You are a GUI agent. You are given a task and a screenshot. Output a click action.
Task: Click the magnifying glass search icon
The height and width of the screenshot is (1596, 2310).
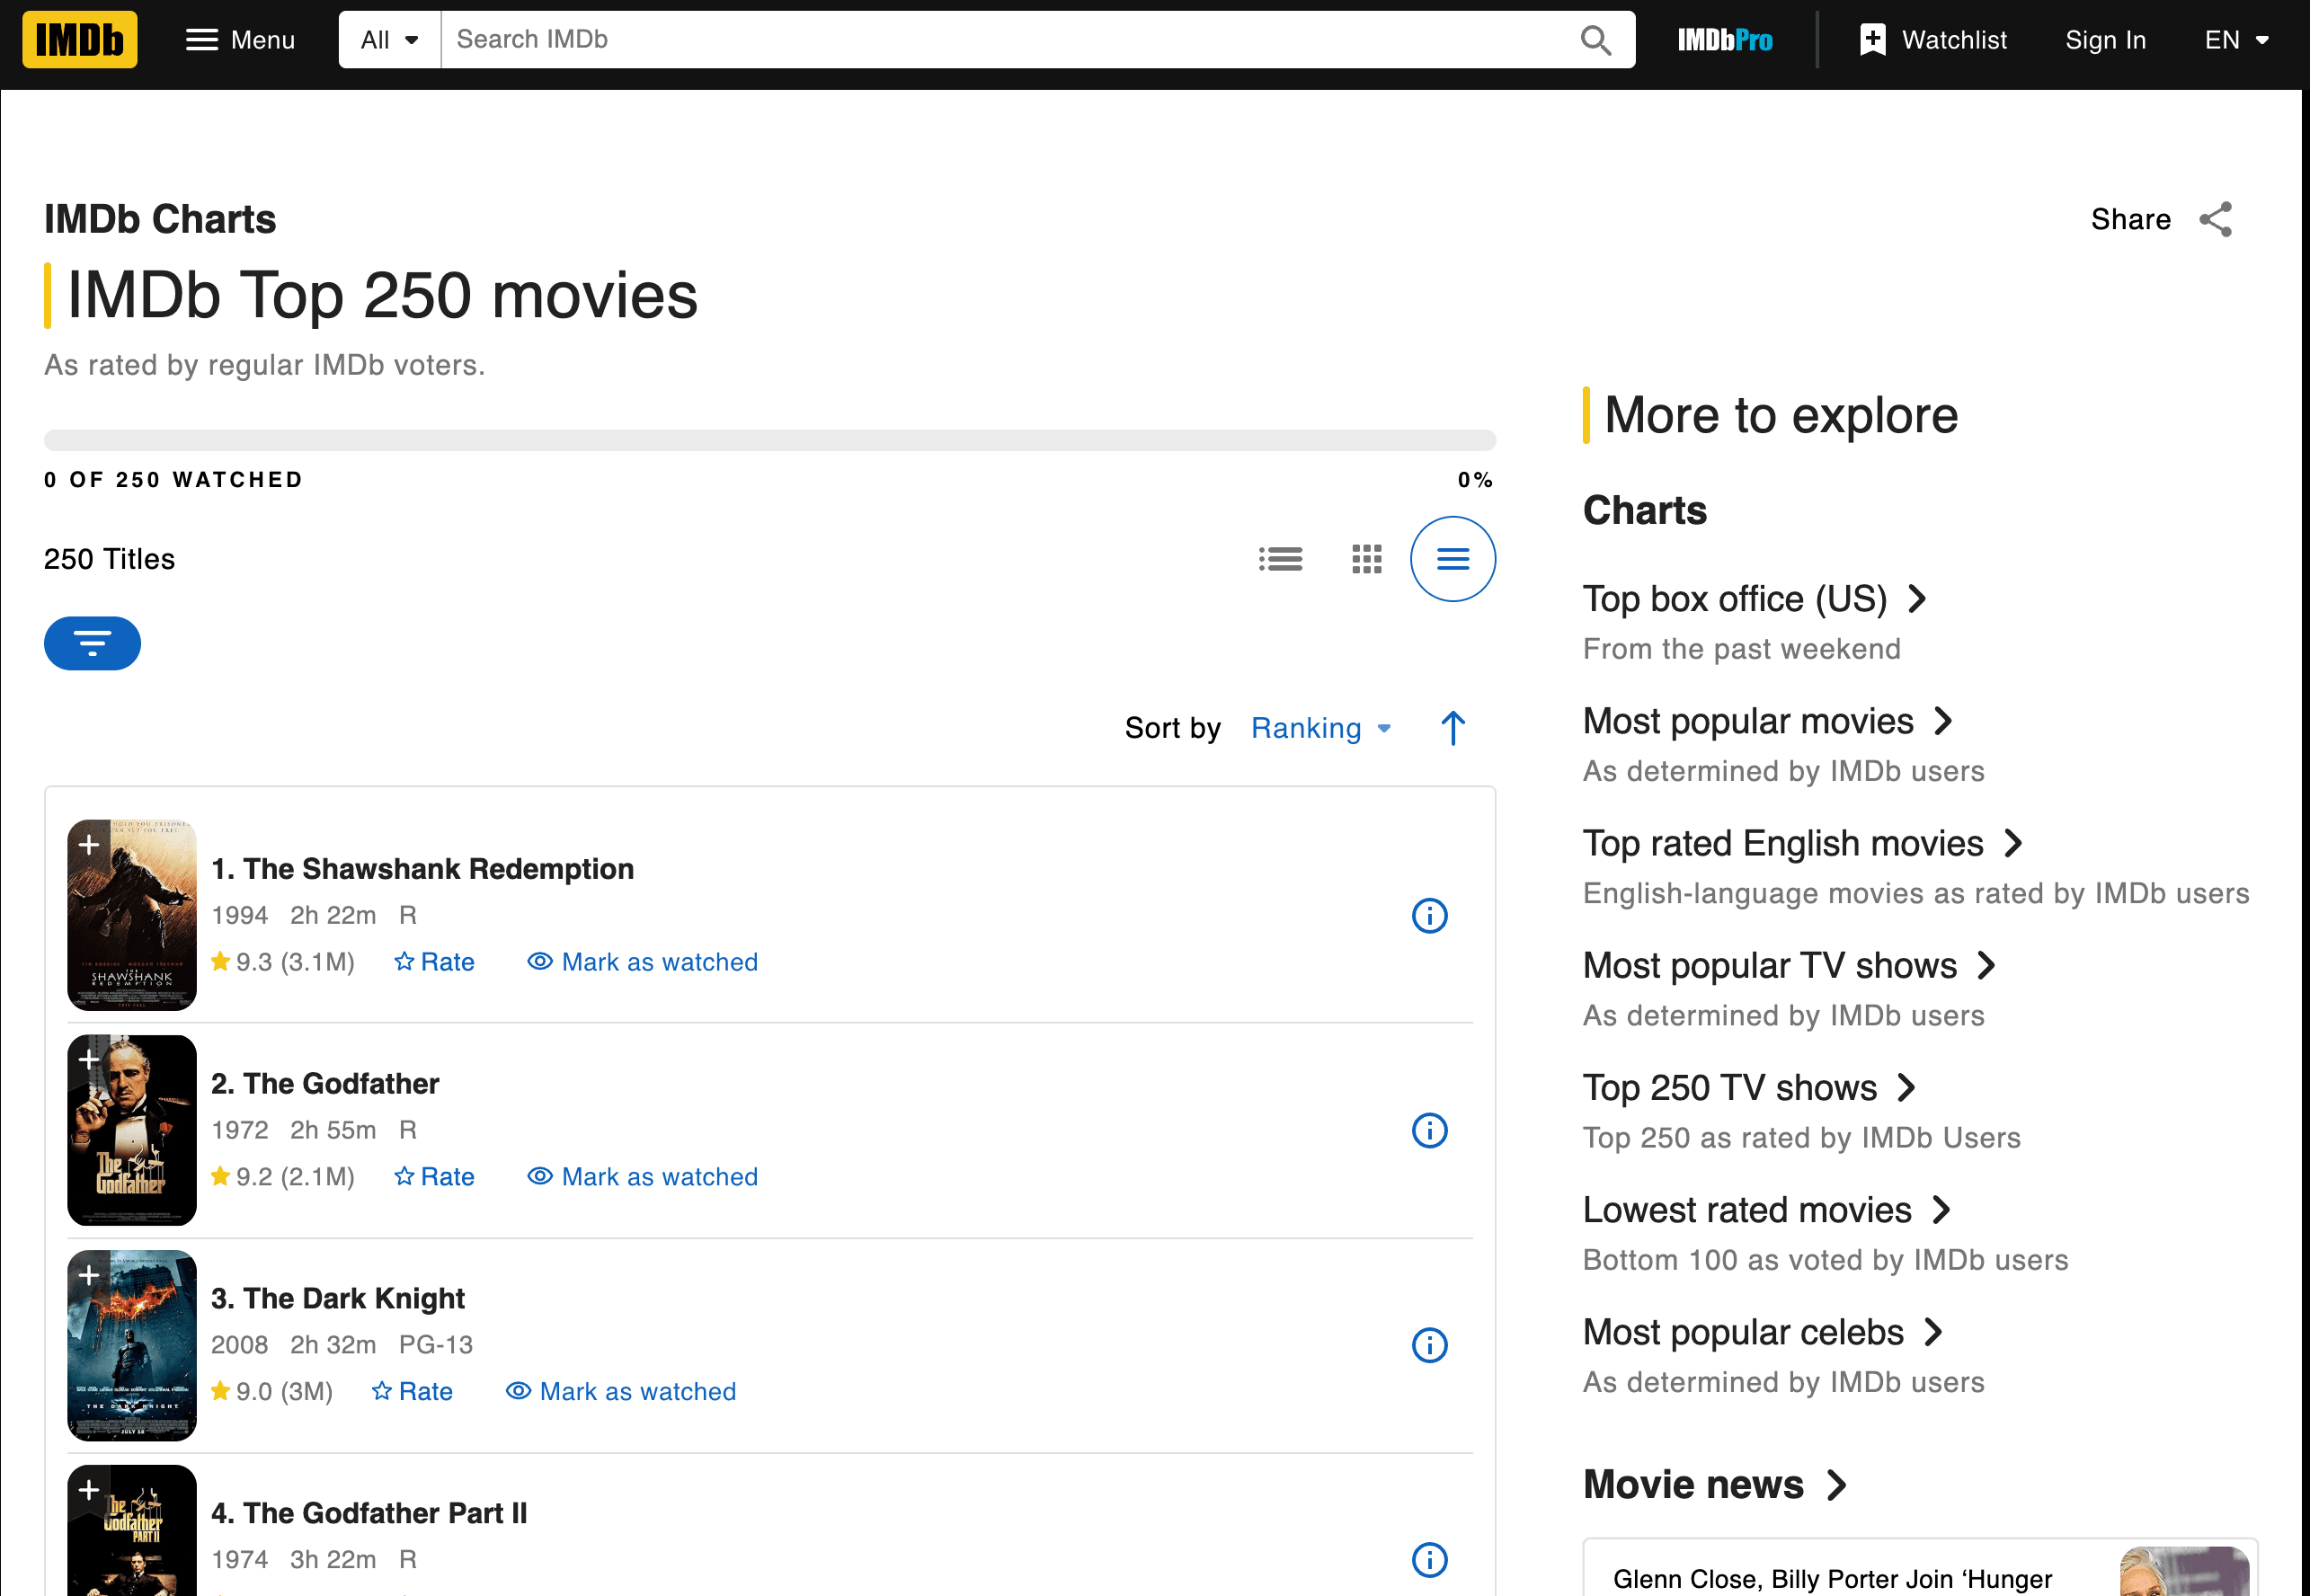(x=1595, y=40)
